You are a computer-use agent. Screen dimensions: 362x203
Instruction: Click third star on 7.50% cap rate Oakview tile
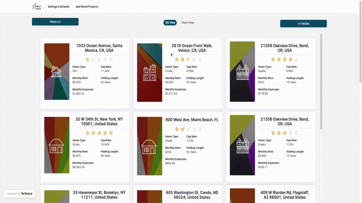[x=285, y=133]
